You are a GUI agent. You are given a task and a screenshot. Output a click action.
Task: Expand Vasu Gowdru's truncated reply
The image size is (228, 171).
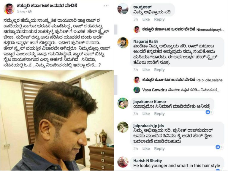coord(193,90)
